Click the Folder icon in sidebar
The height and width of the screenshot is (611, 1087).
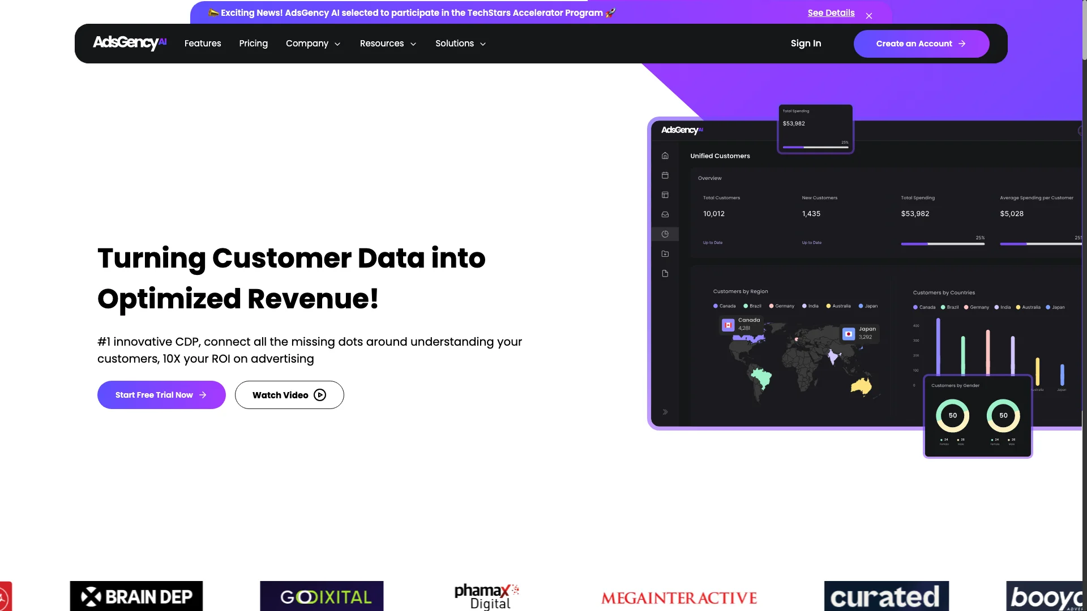pyautogui.click(x=665, y=253)
